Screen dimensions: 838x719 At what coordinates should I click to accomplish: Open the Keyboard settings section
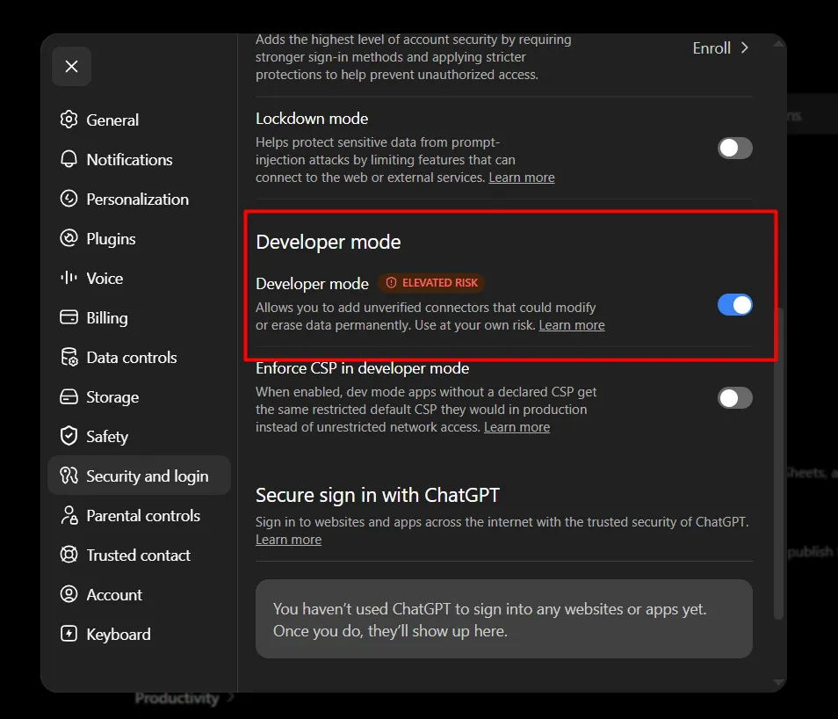[139, 635]
